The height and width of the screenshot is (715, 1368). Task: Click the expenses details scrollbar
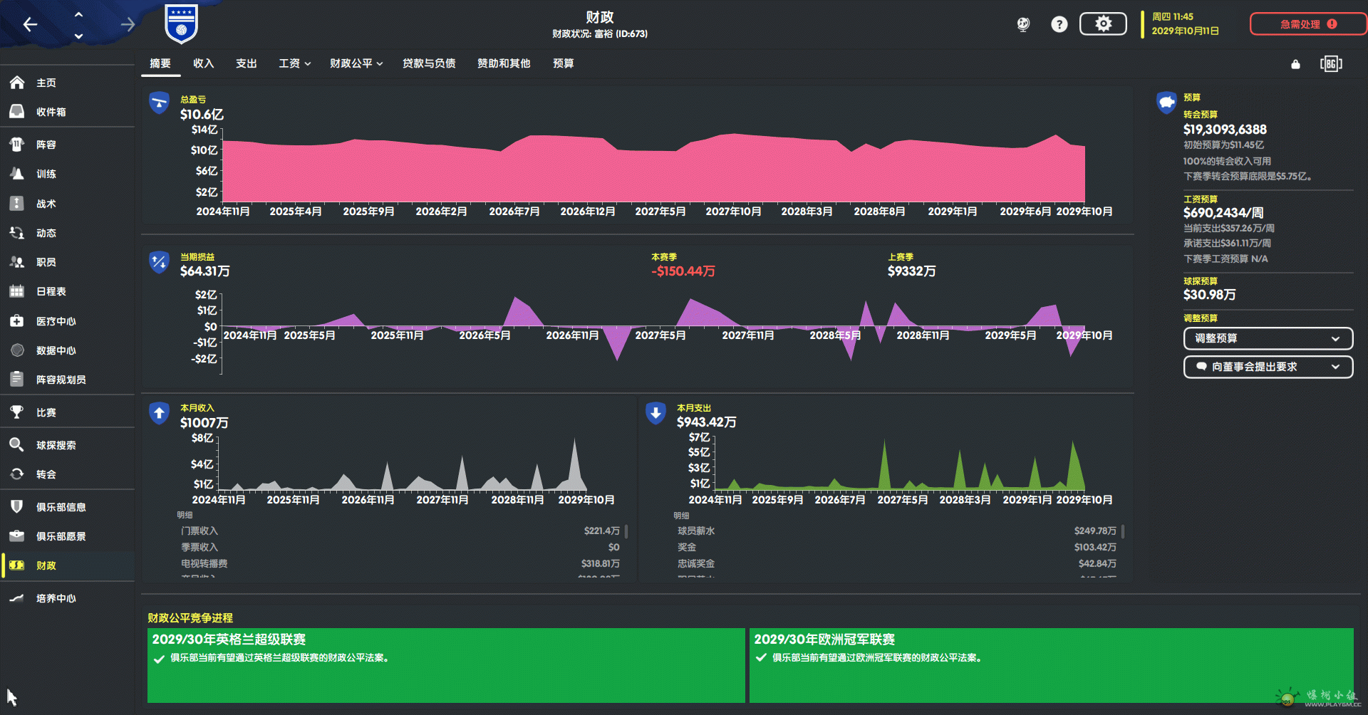point(1123,531)
